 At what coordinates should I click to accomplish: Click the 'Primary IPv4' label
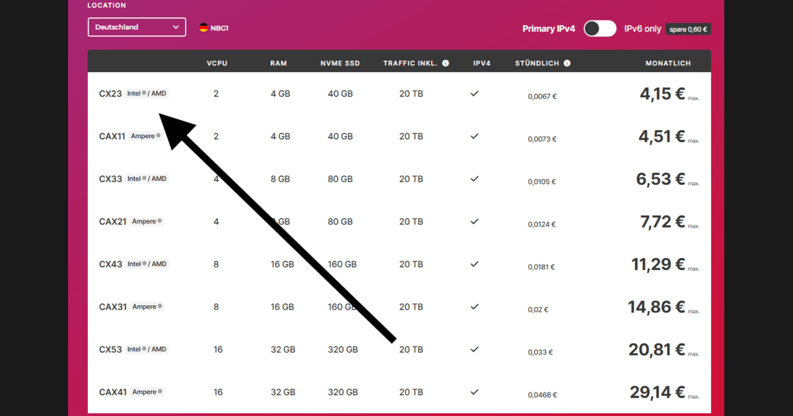(549, 28)
